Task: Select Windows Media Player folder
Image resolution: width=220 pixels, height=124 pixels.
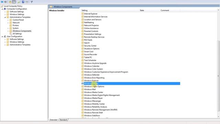Action: (93, 98)
